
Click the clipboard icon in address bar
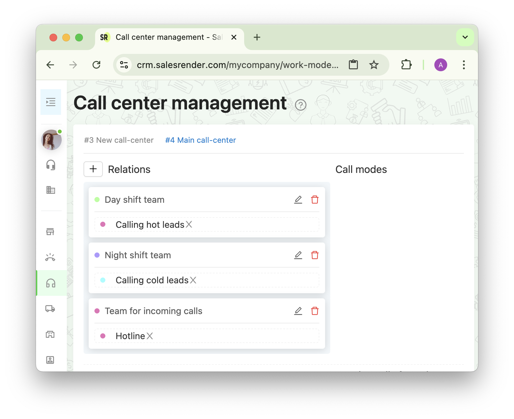coord(353,65)
